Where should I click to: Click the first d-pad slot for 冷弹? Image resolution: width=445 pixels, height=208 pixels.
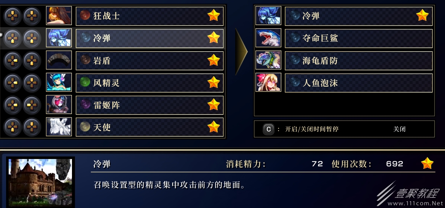[x=12, y=38]
